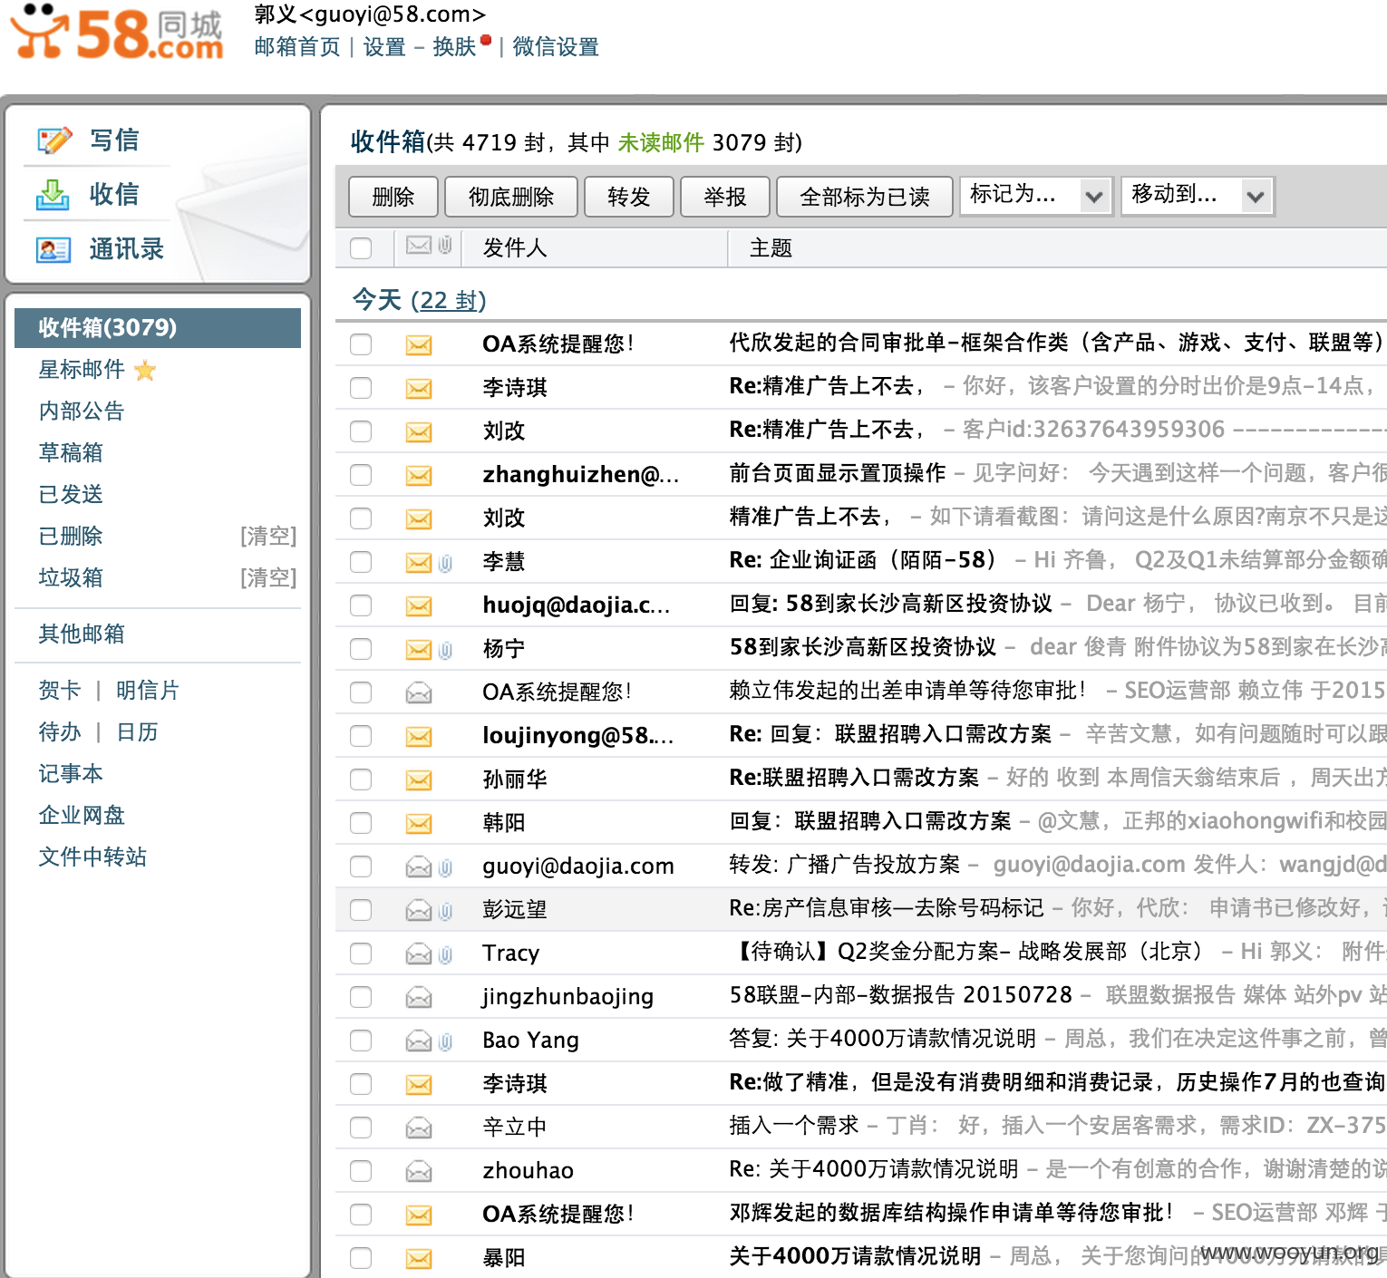The image size is (1387, 1278).
Task: Click the 今天 (22 封) group header
Action: [x=419, y=300]
